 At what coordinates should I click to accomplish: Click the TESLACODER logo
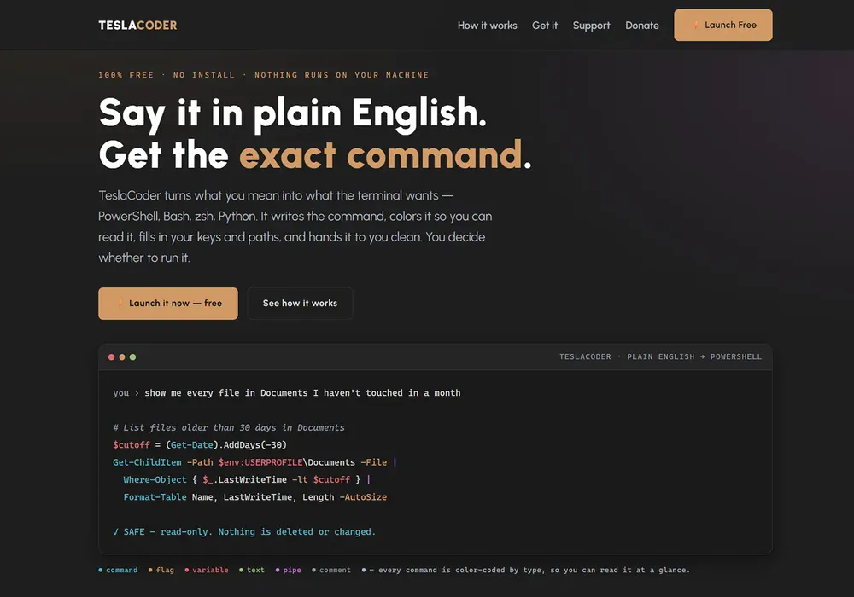coord(137,26)
